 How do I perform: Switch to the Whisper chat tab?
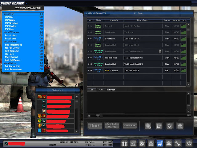111,90
